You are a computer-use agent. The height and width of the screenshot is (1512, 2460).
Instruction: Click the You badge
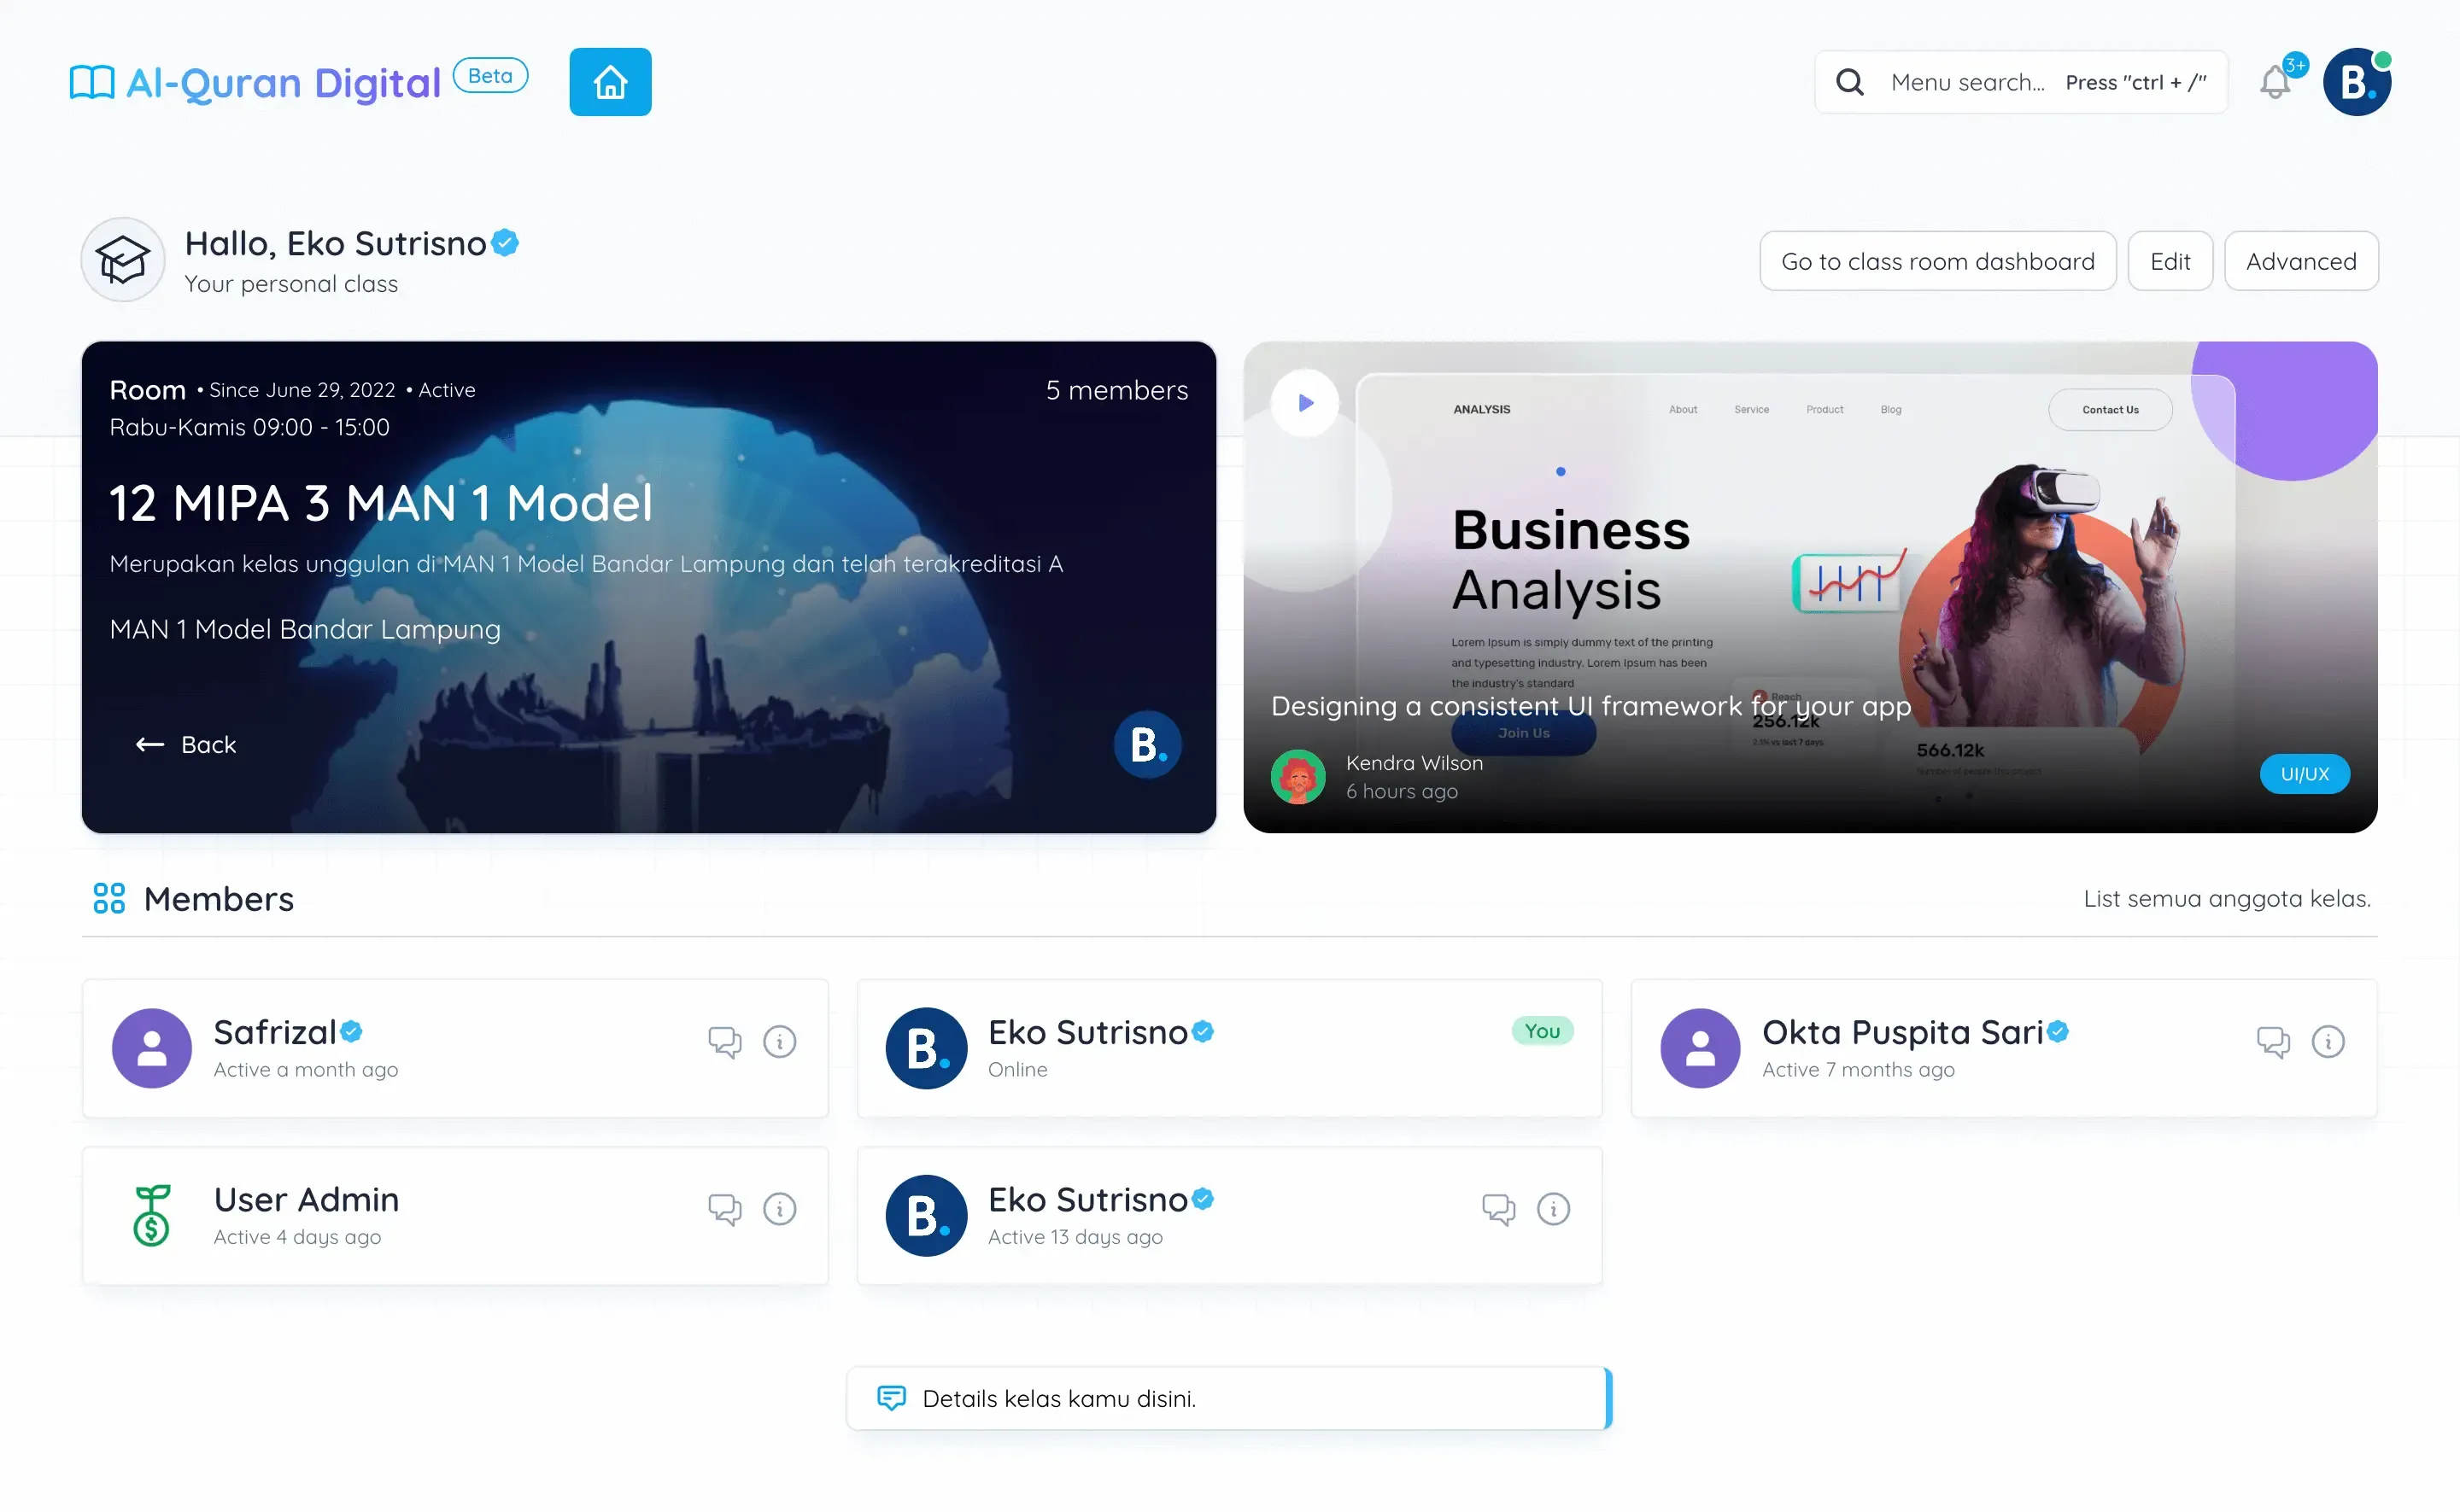[1542, 1031]
